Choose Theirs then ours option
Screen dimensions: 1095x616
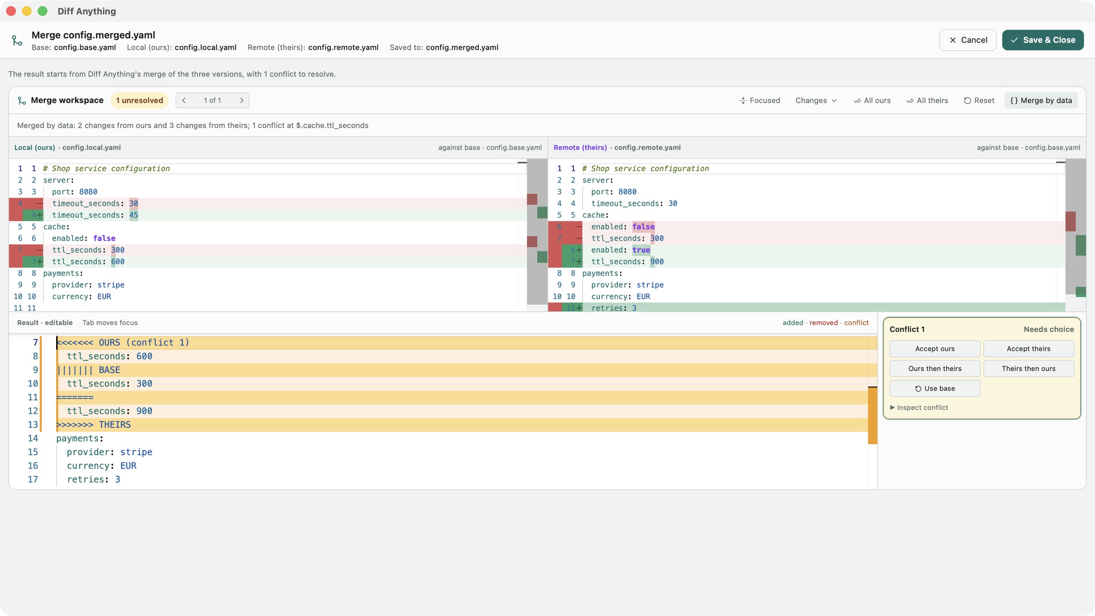pyautogui.click(x=1028, y=369)
